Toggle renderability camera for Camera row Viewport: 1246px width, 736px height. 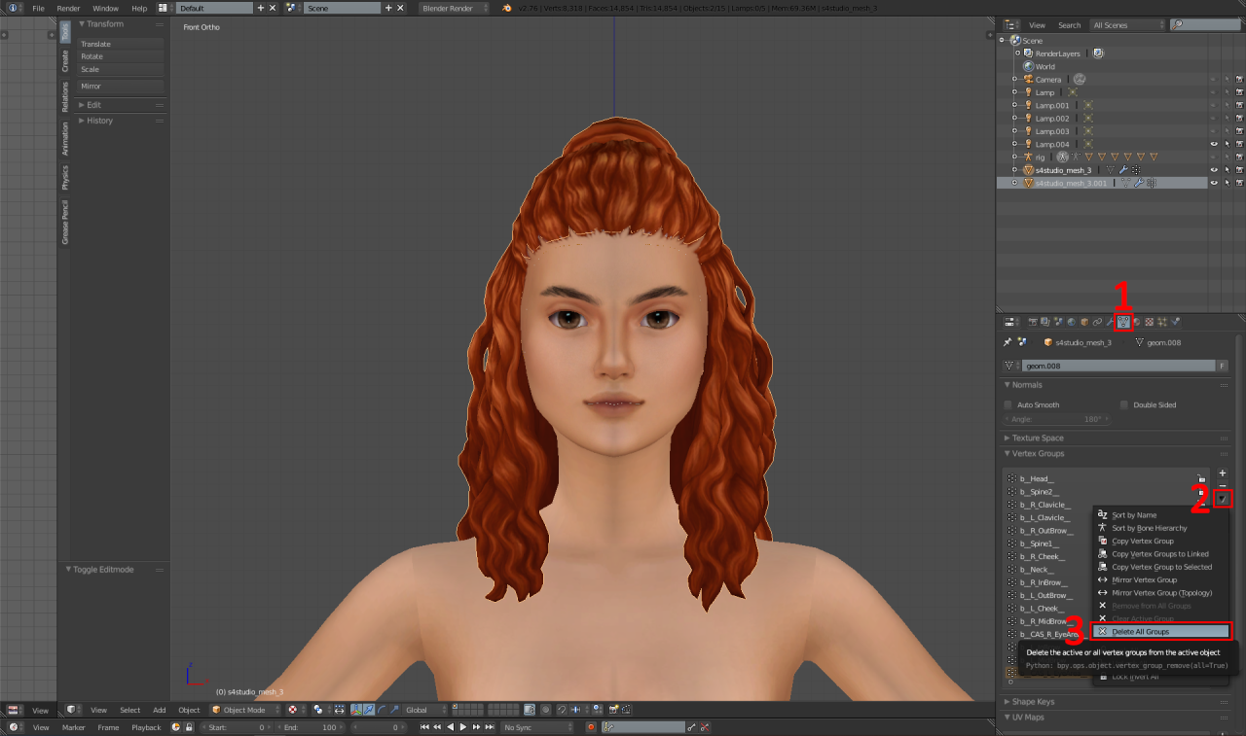tap(1239, 80)
